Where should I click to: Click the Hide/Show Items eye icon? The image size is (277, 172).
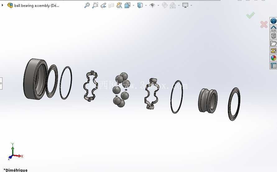pyautogui.click(x=152, y=5)
